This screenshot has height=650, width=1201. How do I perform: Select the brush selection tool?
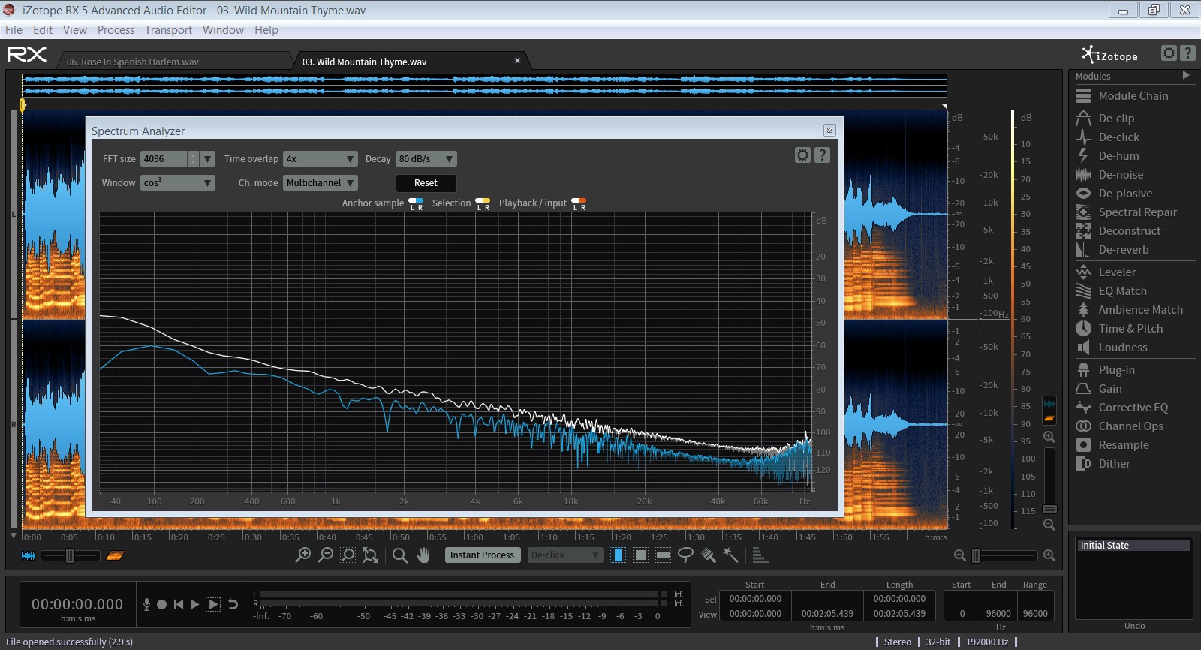coord(708,555)
